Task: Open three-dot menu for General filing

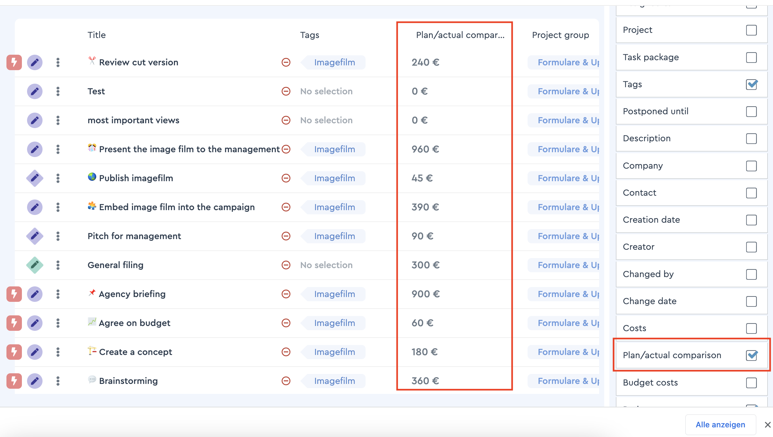Action: pyautogui.click(x=58, y=265)
